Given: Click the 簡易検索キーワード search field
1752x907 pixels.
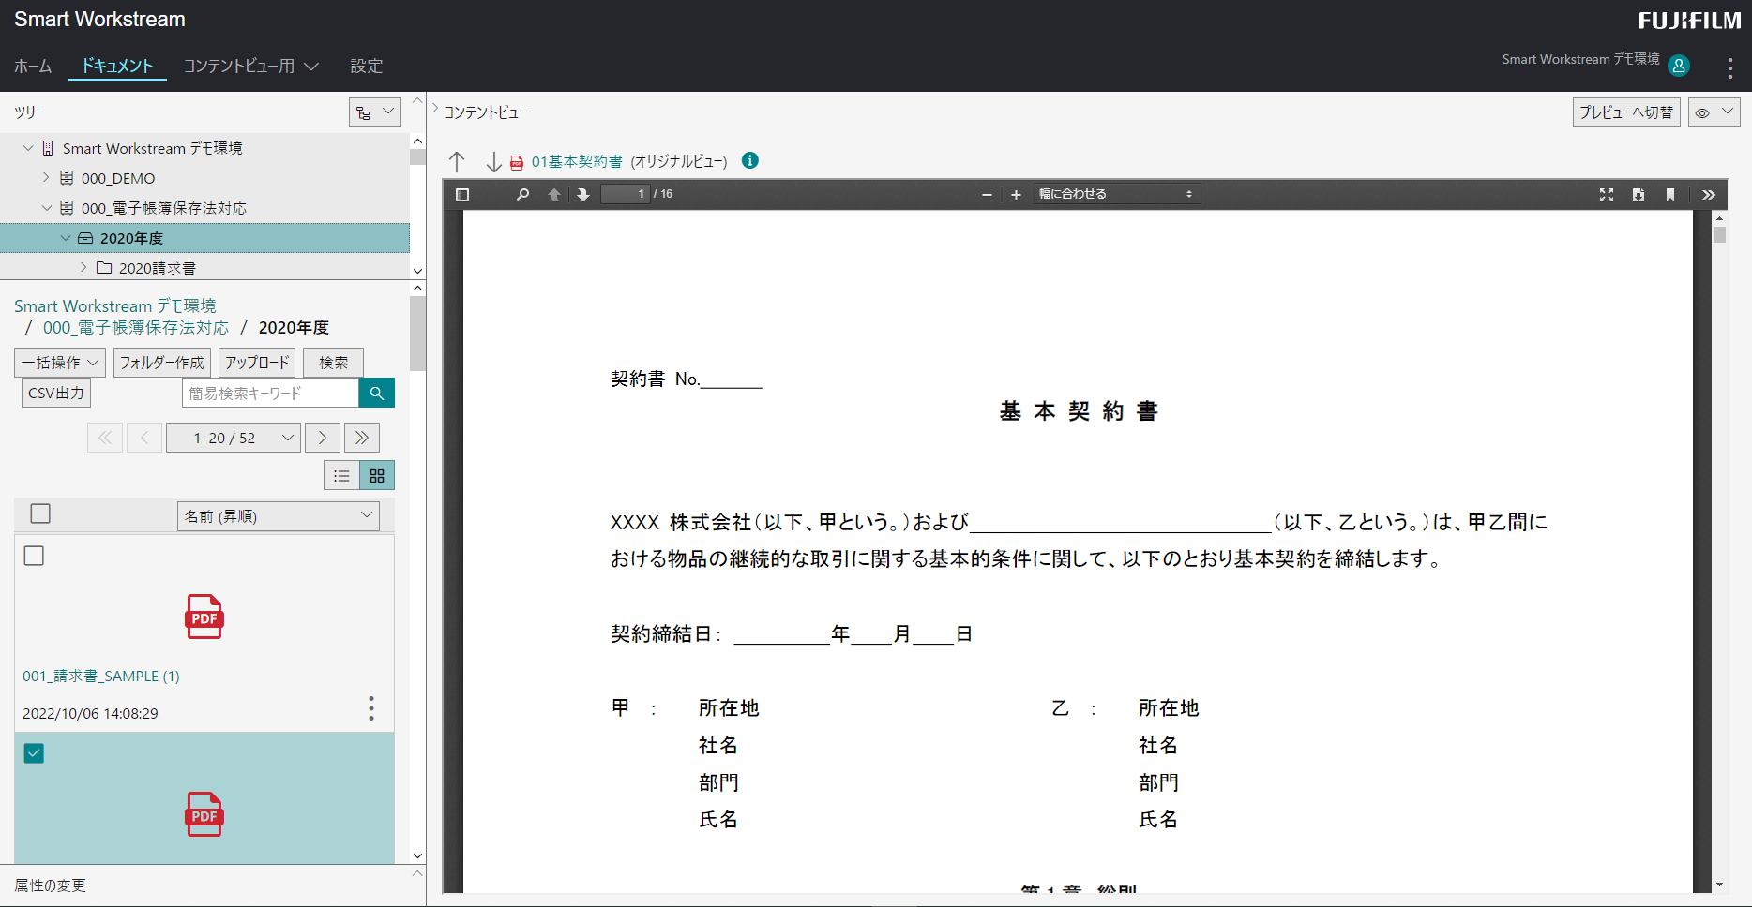Looking at the screenshot, I should coord(270,393).
